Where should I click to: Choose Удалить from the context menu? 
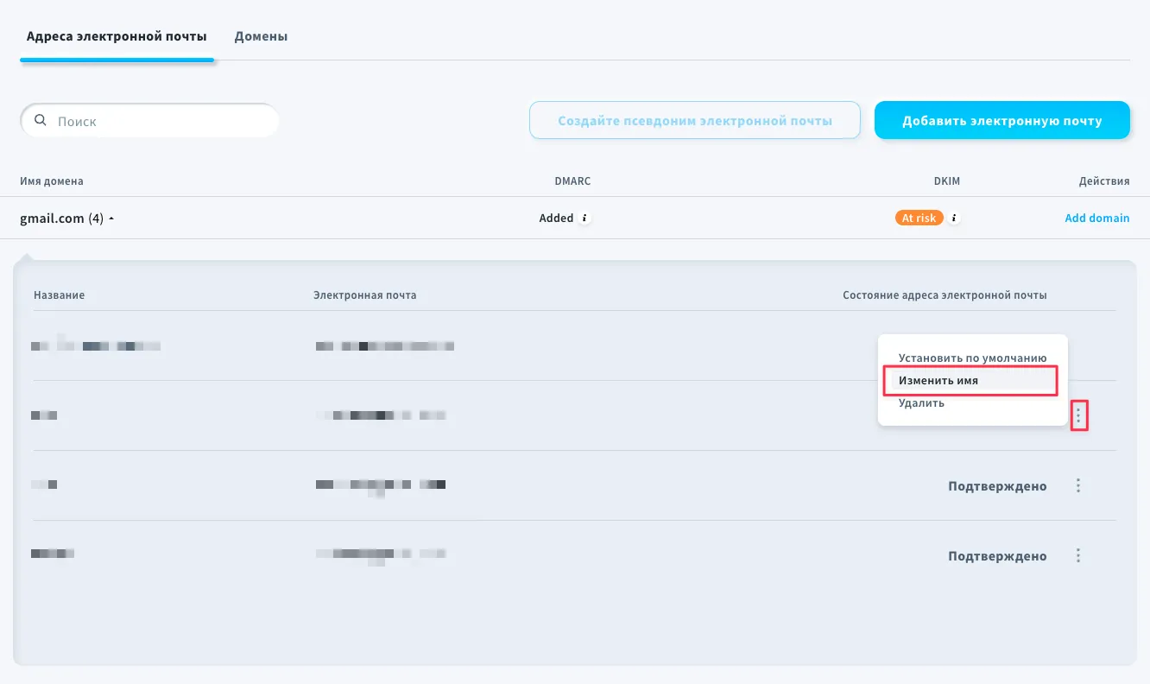pos(921,402)
